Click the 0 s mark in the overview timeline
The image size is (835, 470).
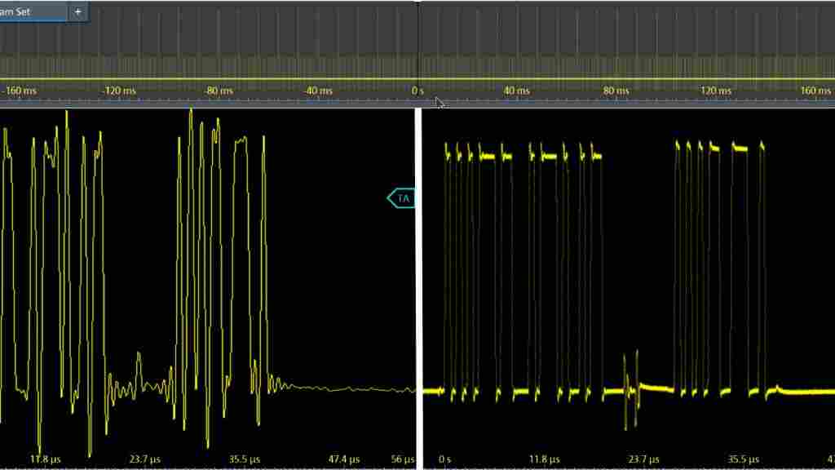tap(417, 91)
